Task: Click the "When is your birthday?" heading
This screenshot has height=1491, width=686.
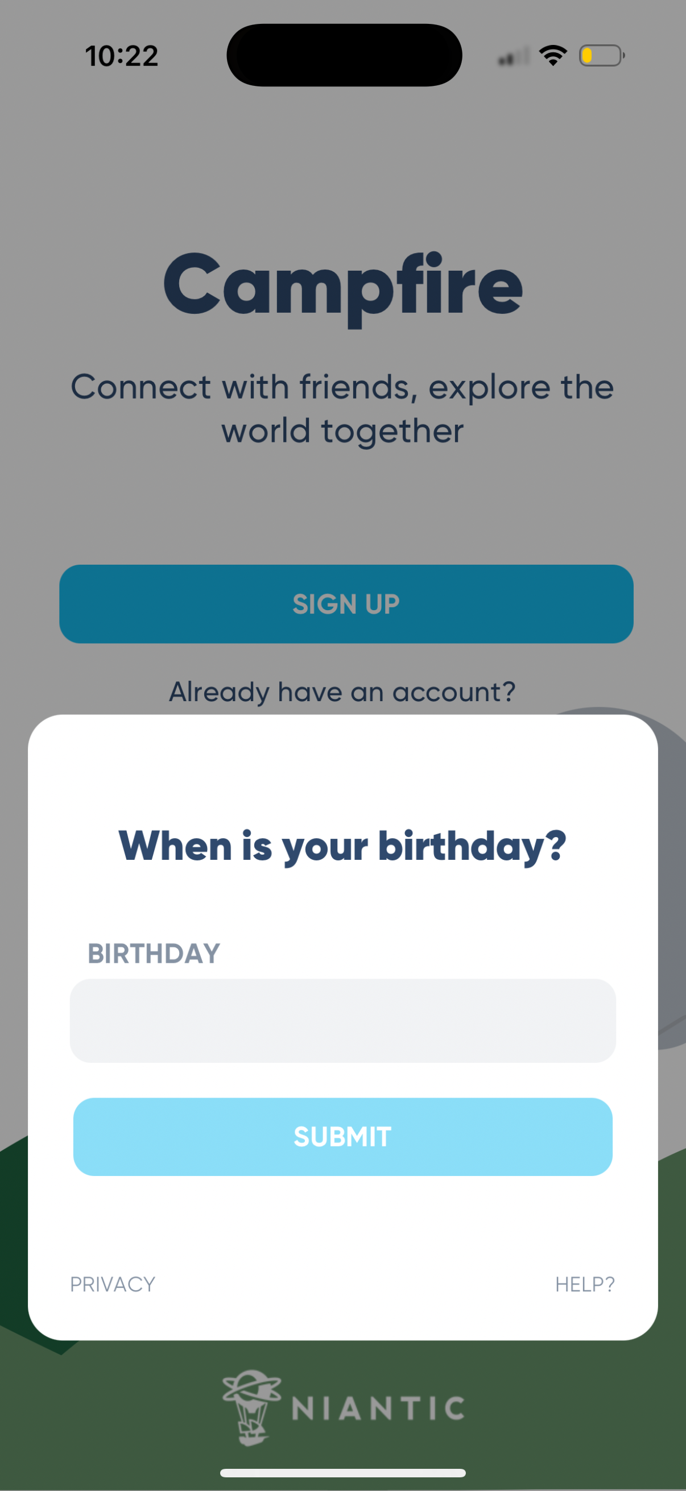Action: tap(342, 846)
